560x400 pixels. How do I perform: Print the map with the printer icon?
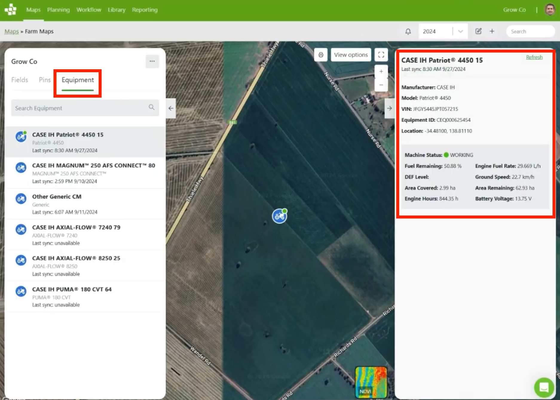tap(321, 55)
